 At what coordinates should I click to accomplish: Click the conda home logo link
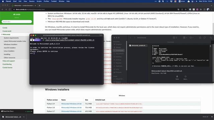(x=17, y=14)
